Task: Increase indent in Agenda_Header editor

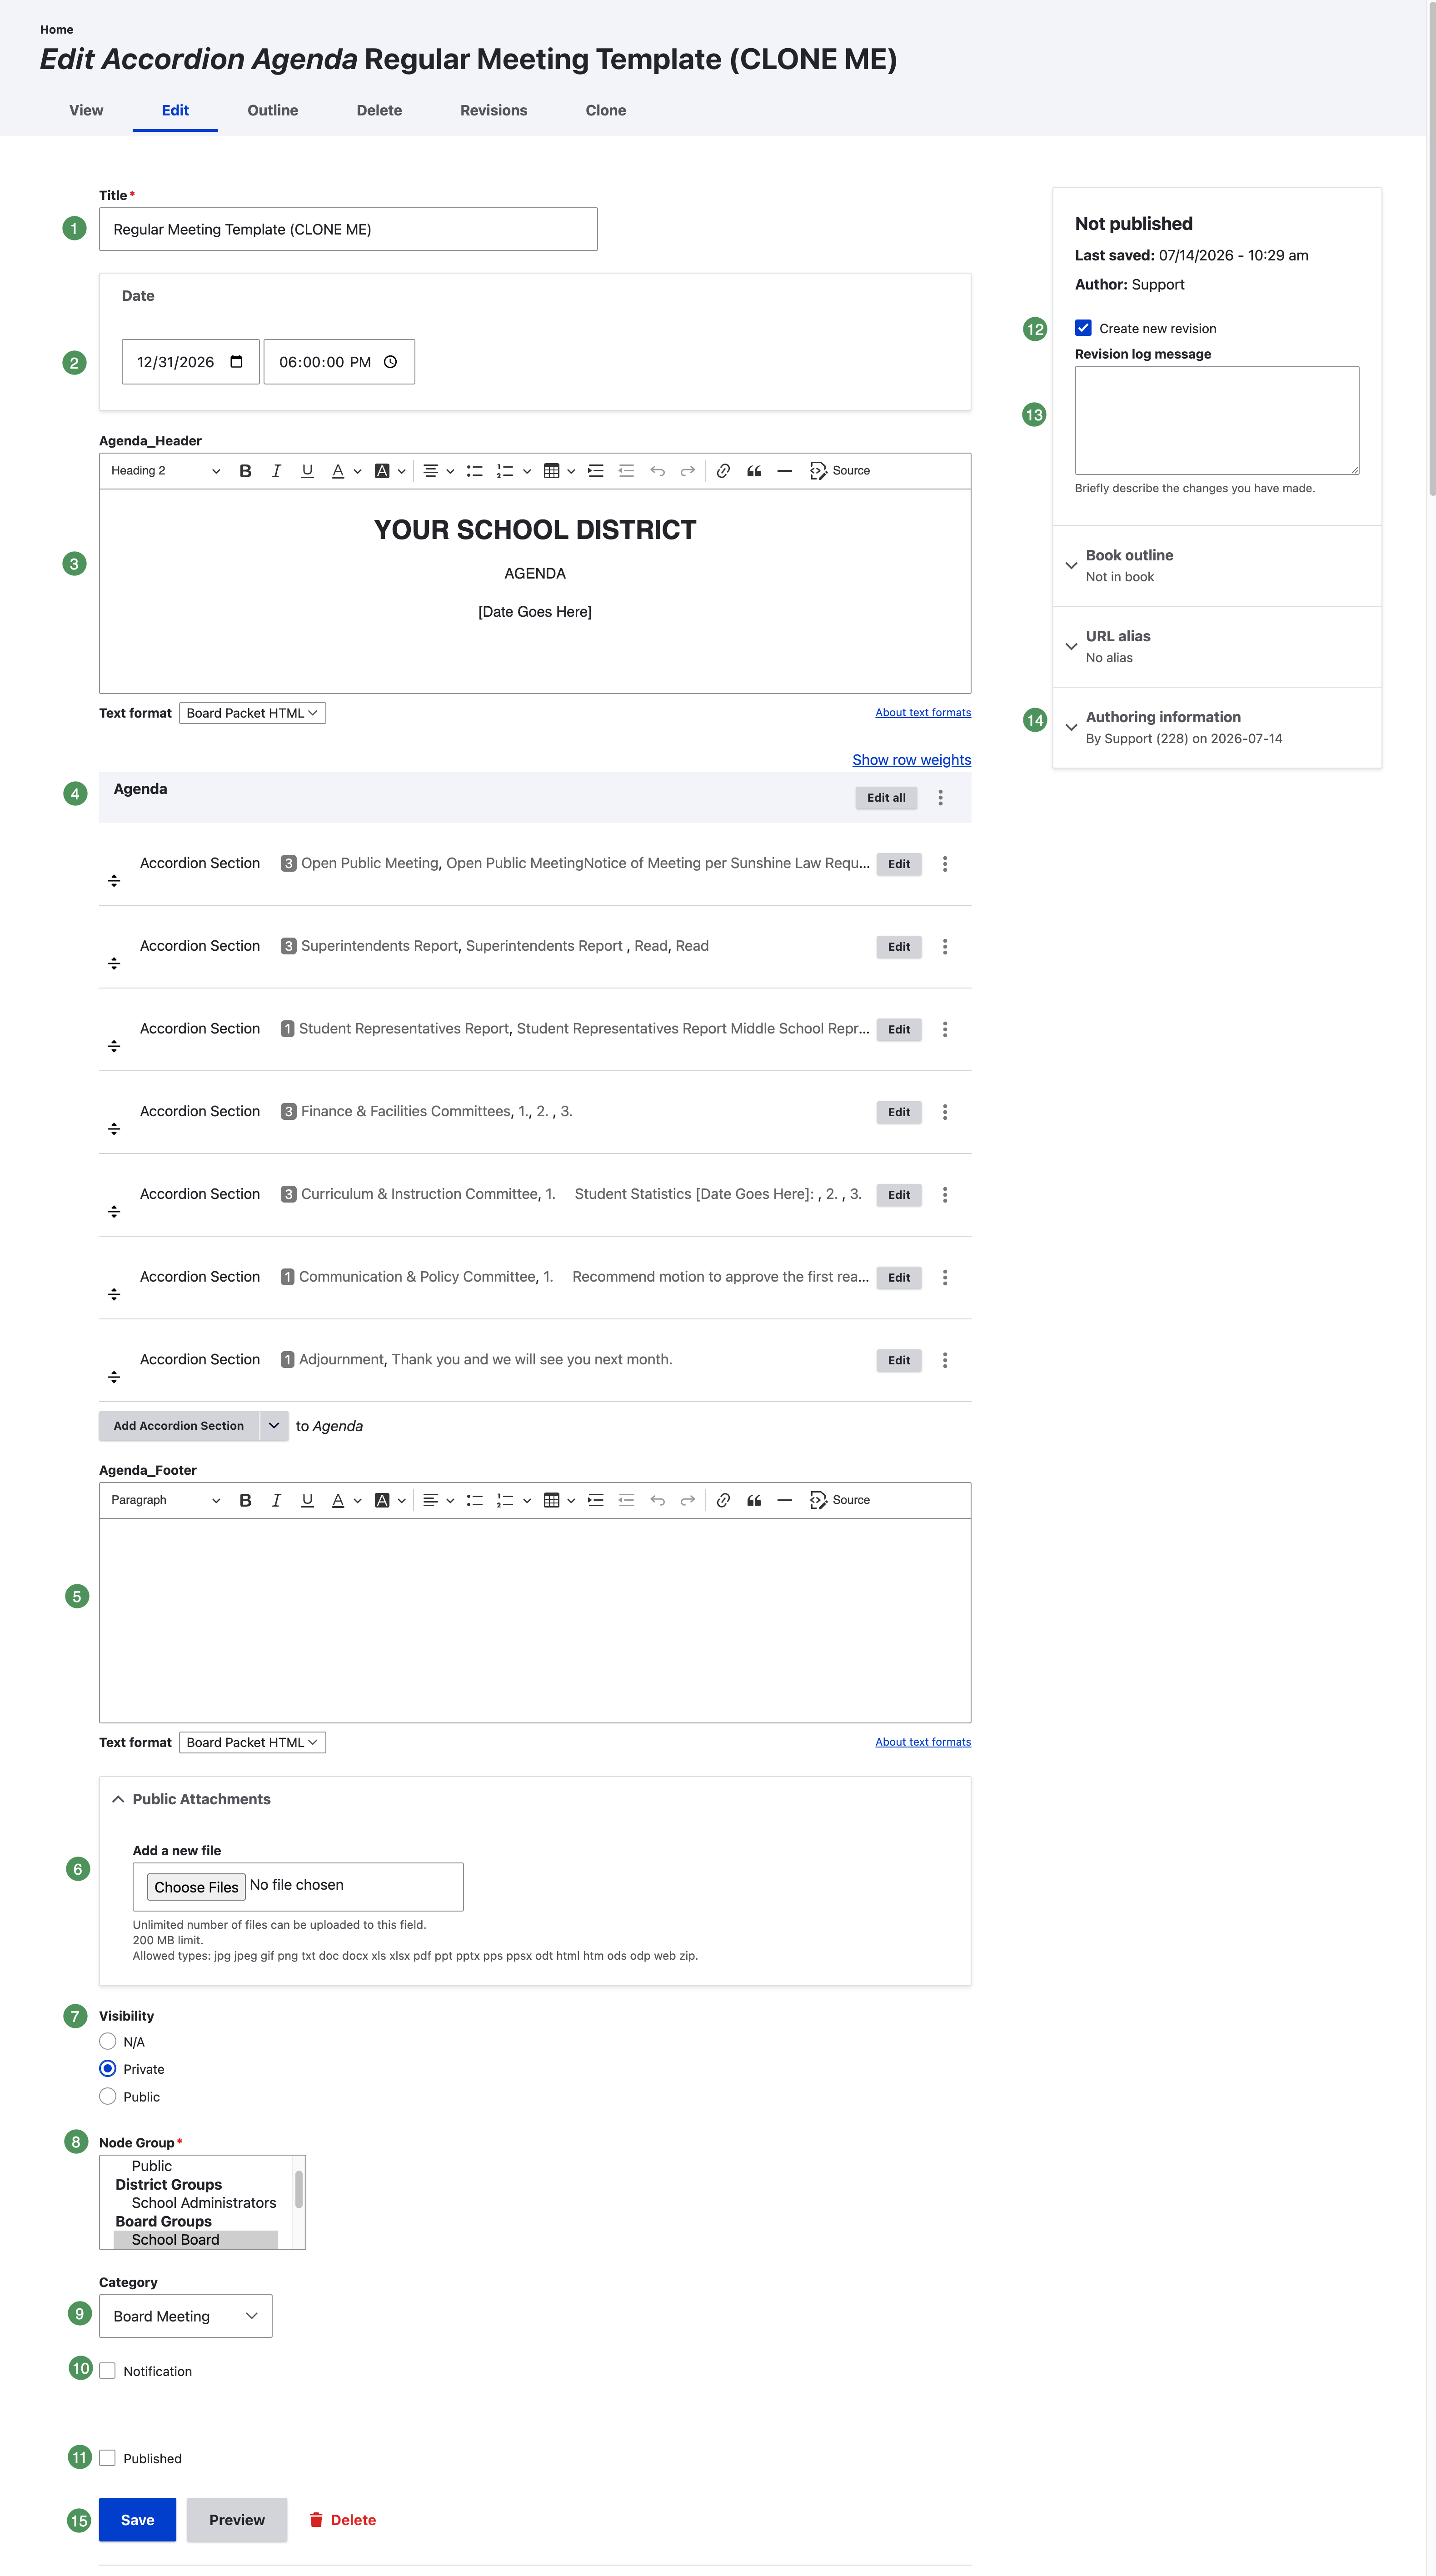Action: [x=596, y=471]
